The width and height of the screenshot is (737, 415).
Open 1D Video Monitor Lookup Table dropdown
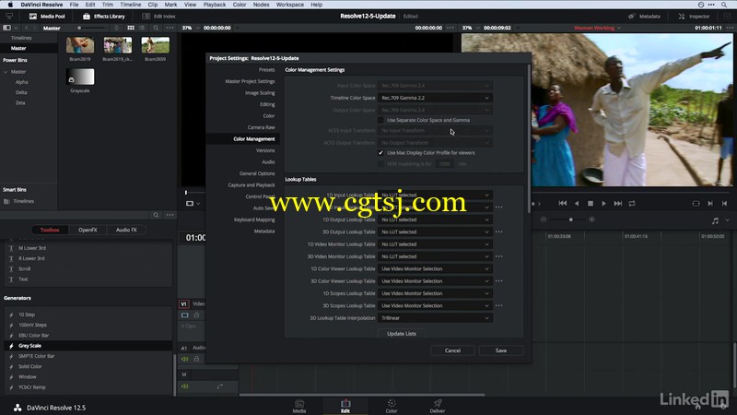click(x=435, y=244)
